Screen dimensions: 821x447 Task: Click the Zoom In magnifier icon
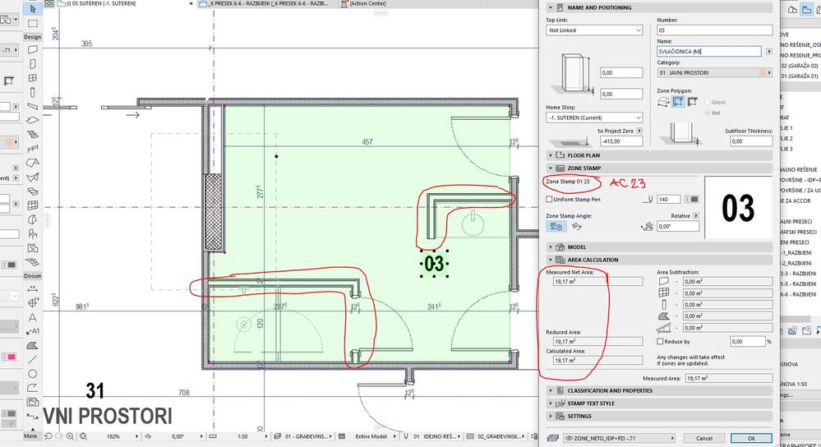tap(70, 436)
